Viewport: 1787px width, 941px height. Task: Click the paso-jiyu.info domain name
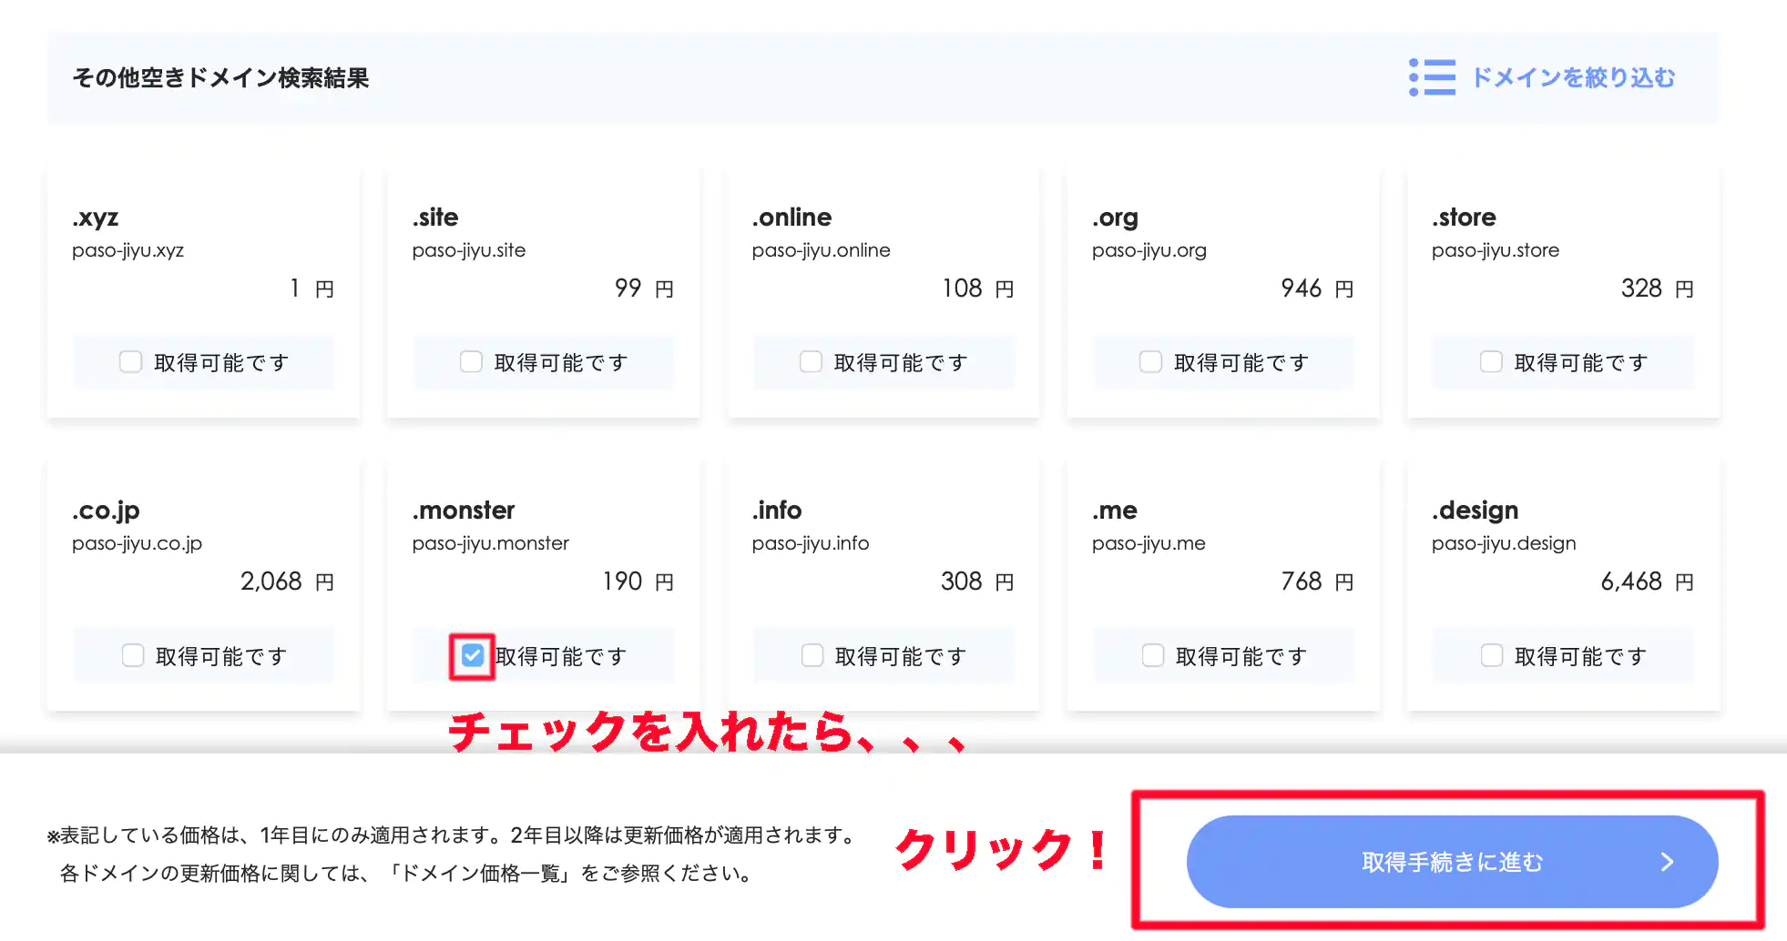coord(811,543)
